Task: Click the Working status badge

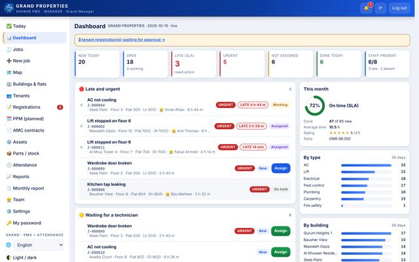Action: pos(280,105)
